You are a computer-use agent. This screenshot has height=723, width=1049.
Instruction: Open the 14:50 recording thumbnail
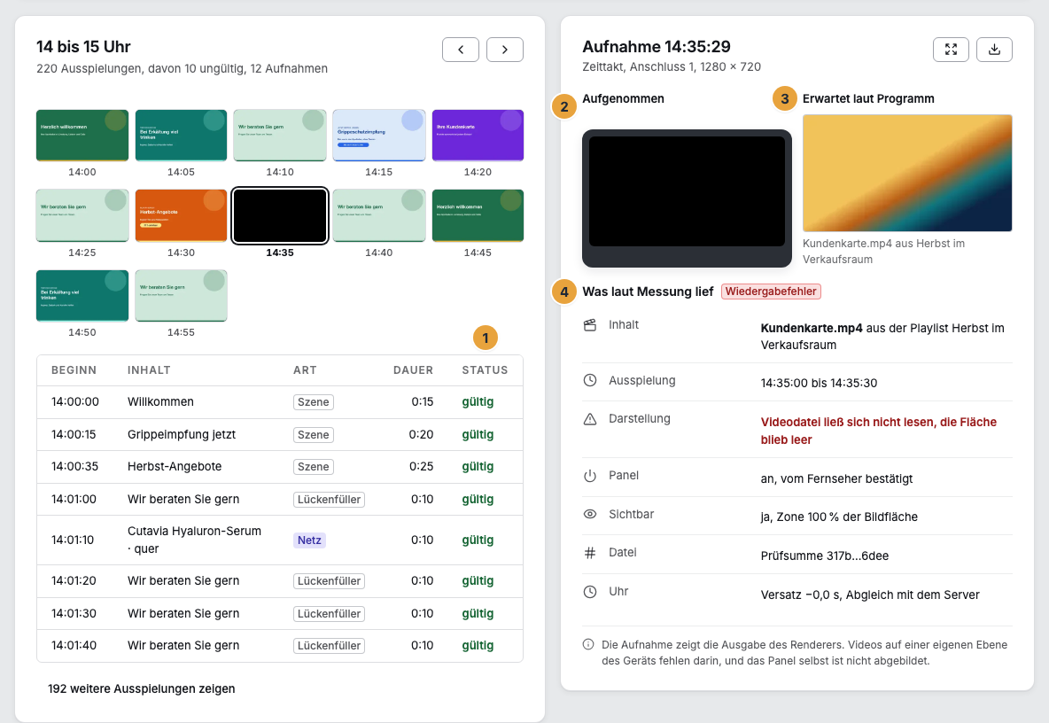point(82,296)
